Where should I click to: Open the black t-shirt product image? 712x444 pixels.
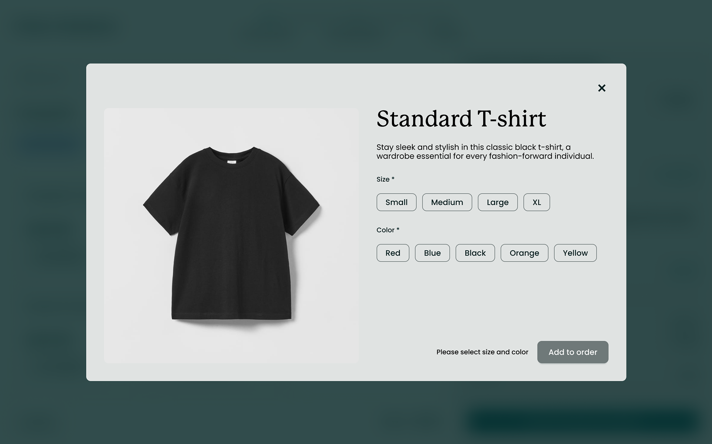231,235
